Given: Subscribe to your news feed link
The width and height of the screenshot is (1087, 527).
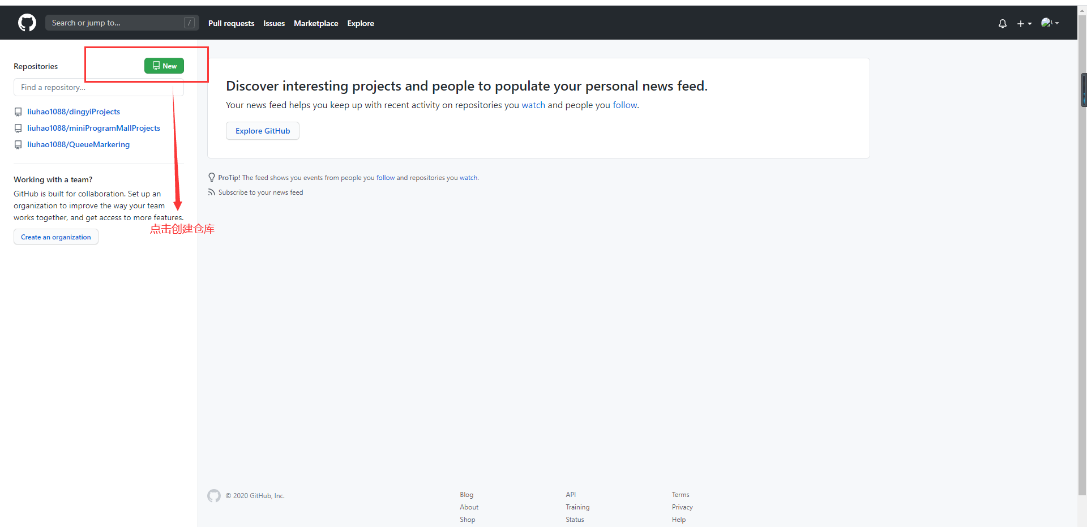Looking at the screenshot, I should pos(260,192).
